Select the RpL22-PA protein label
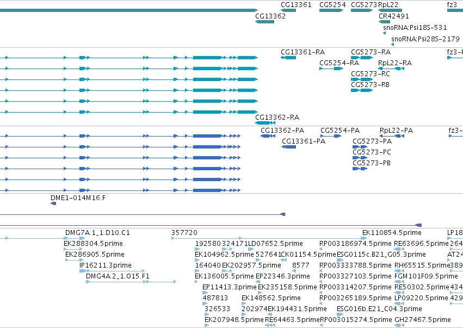463x328 pixels. pyautogui.click(x=396, y=131)
